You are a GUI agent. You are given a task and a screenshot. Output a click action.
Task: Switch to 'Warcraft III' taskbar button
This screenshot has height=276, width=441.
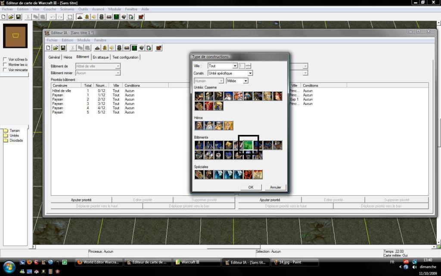(196, 262)
